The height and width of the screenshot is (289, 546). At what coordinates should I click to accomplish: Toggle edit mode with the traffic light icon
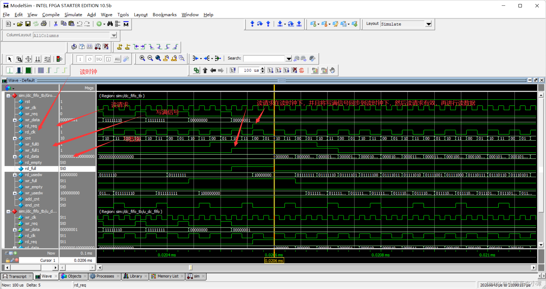pos(58,59)
